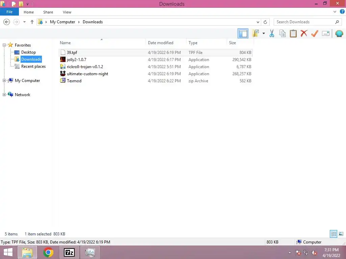
Task: Select Desktop in the navigation pane
Action: point(28,52)
